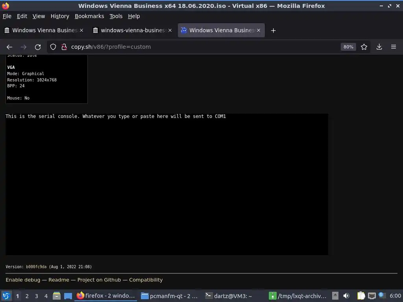Bookmark this page with star icon

364,47
